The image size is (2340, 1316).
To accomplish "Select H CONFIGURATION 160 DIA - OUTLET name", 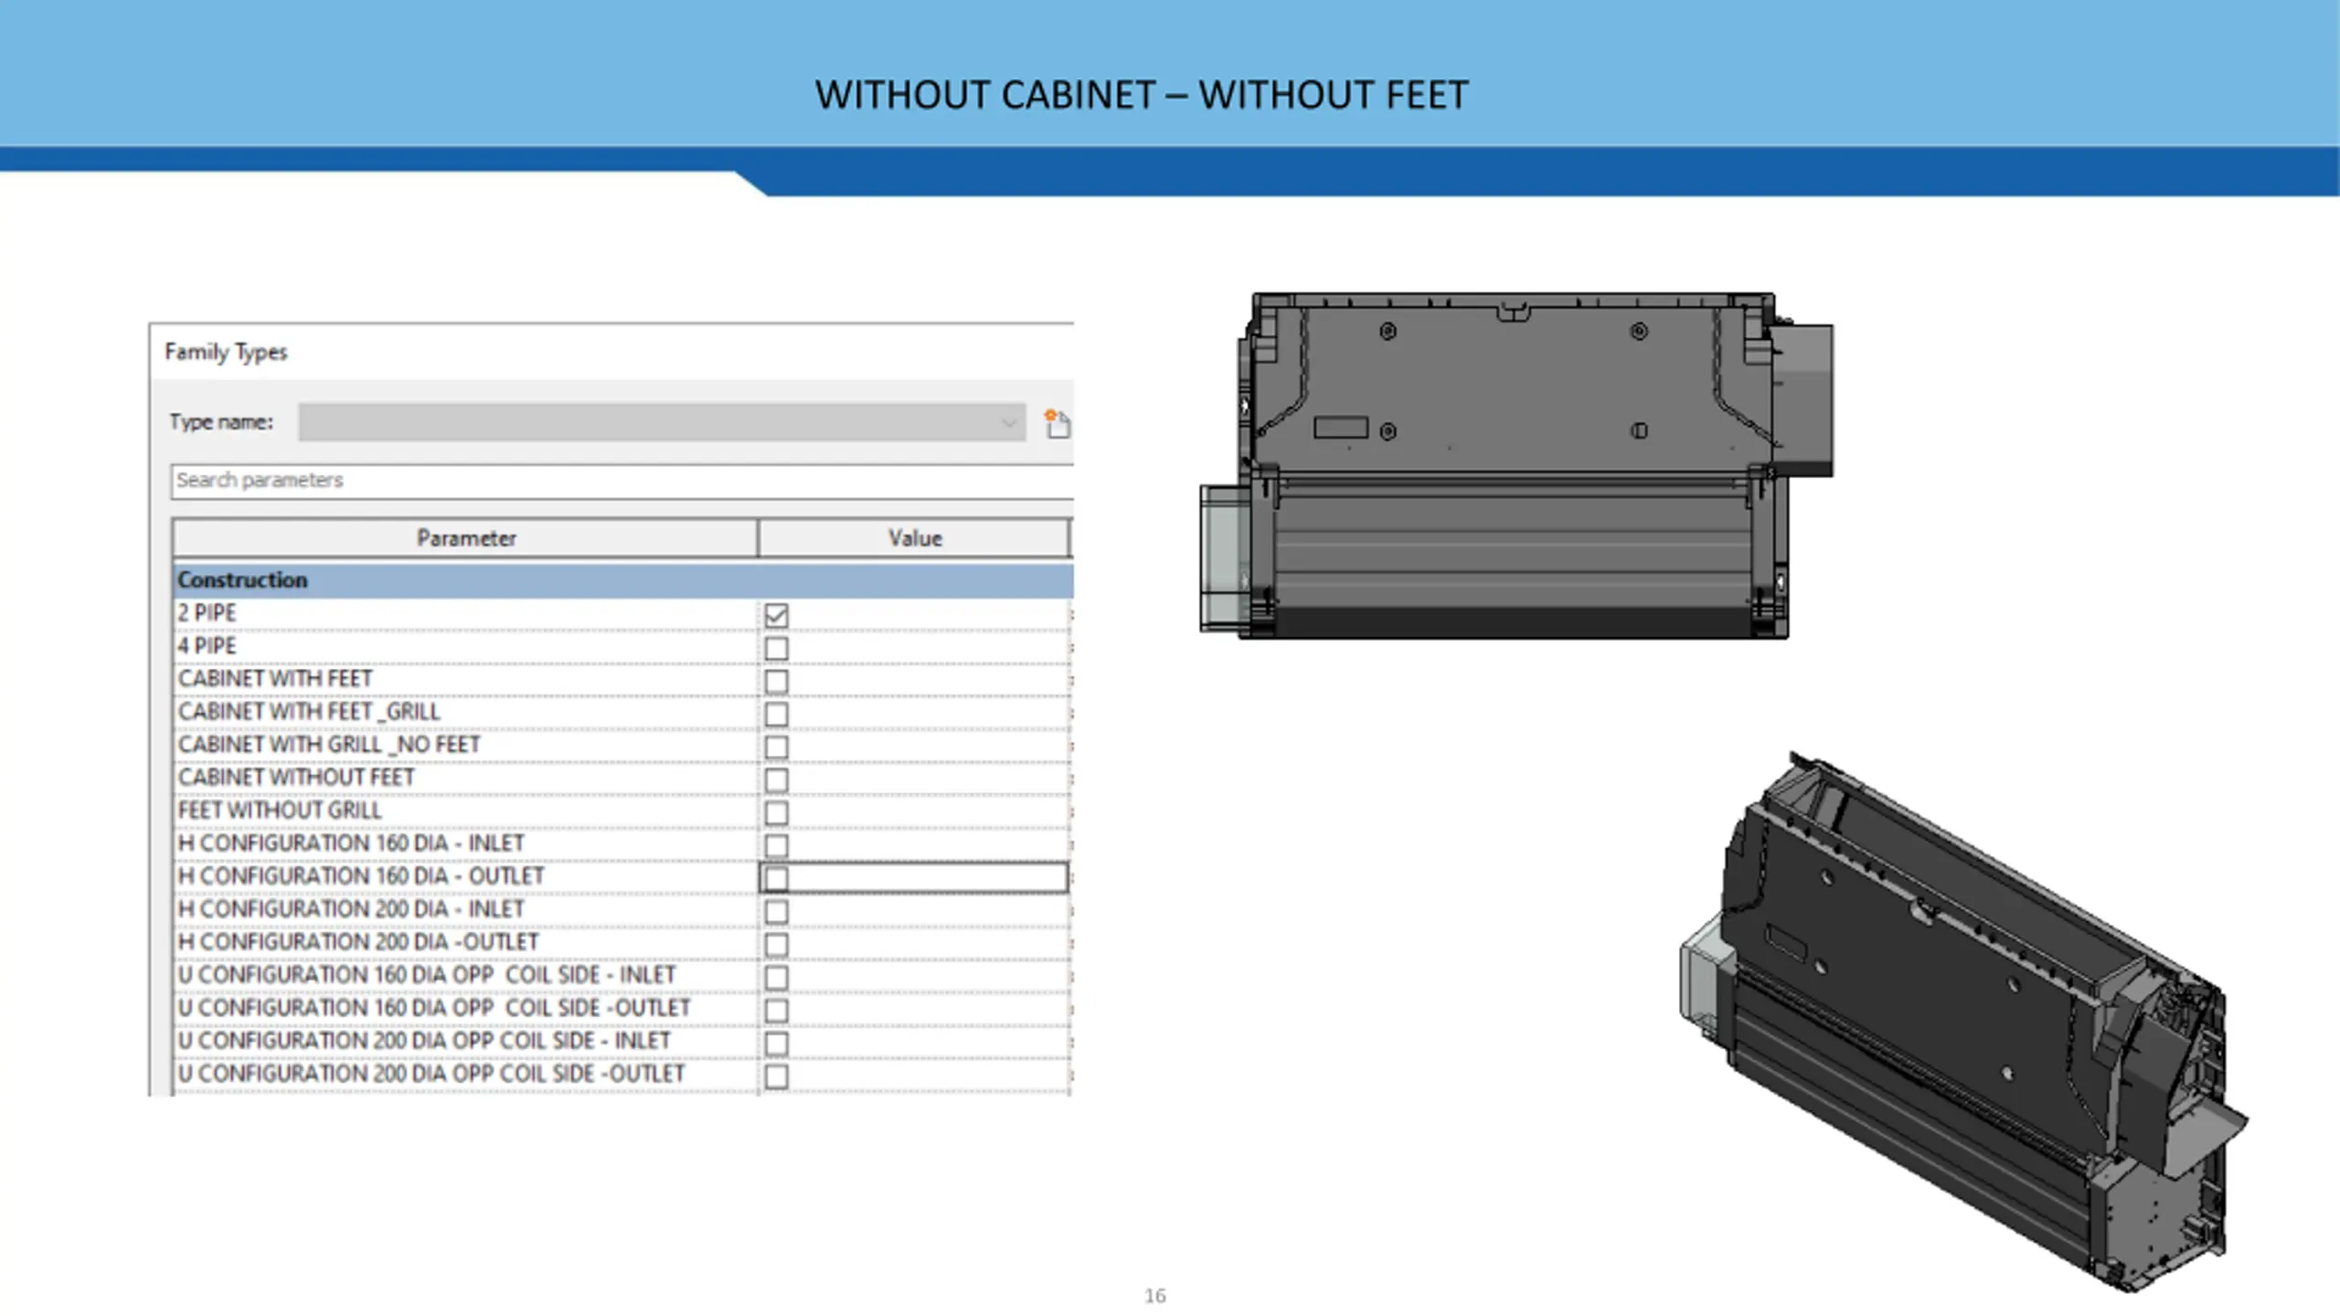I will 361,876.
